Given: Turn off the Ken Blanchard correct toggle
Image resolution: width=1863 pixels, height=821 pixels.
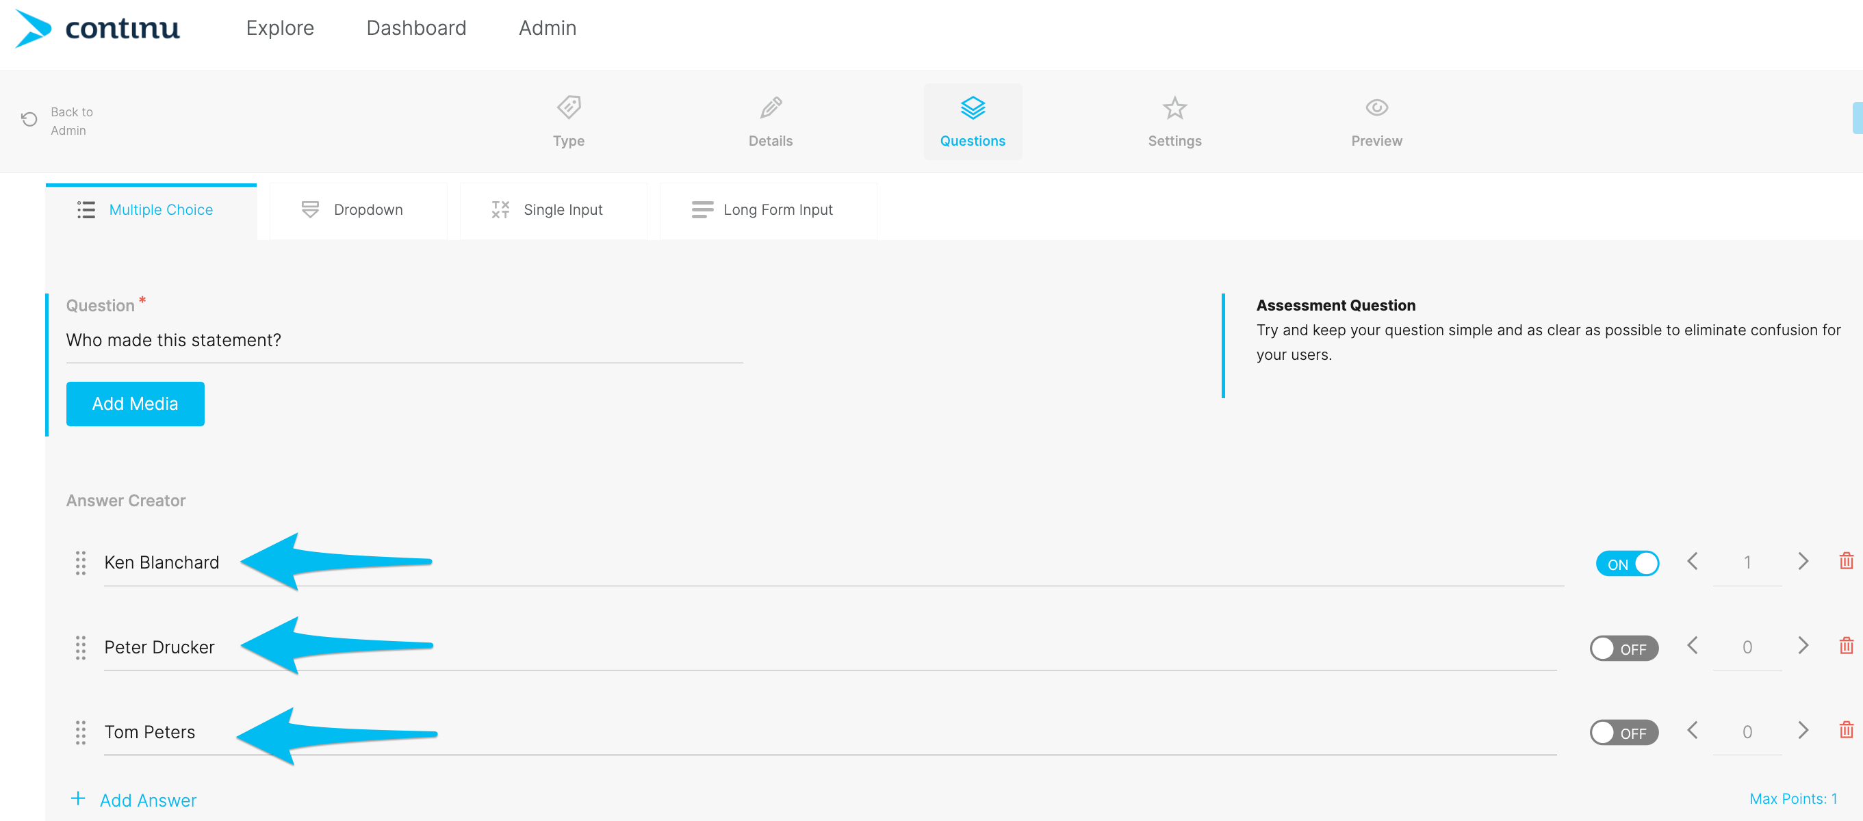Looking at the screenshot, I should [1628, 564].
